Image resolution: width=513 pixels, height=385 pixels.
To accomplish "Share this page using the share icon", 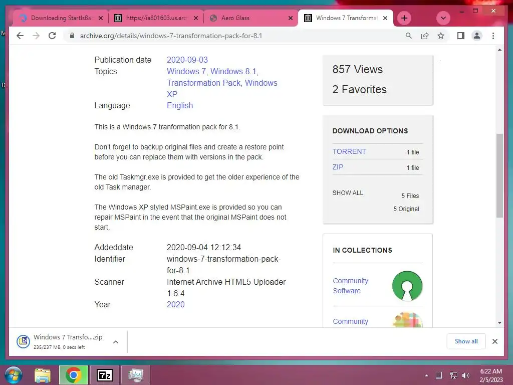I will [425, 36].
